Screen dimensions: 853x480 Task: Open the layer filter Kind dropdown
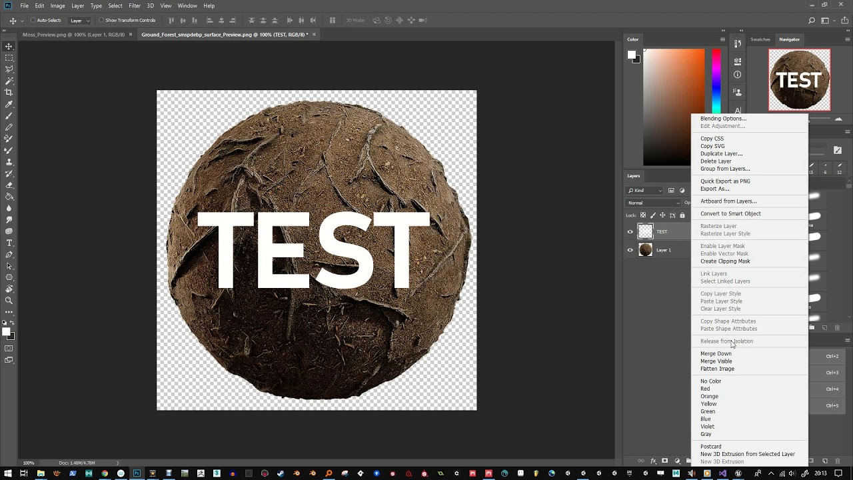[644, 191]
